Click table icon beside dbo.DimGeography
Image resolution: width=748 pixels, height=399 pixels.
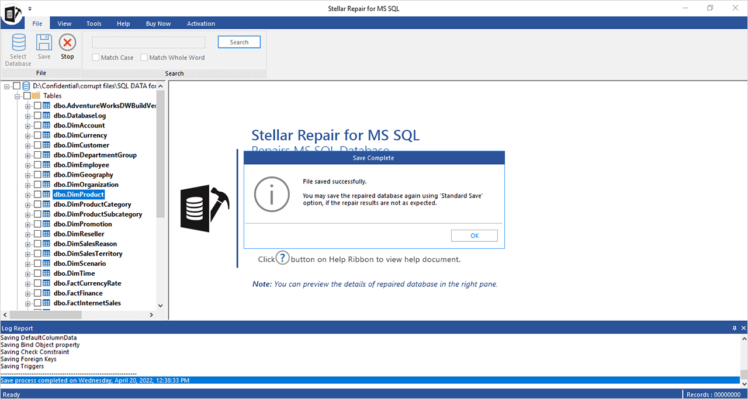[47, 175]
